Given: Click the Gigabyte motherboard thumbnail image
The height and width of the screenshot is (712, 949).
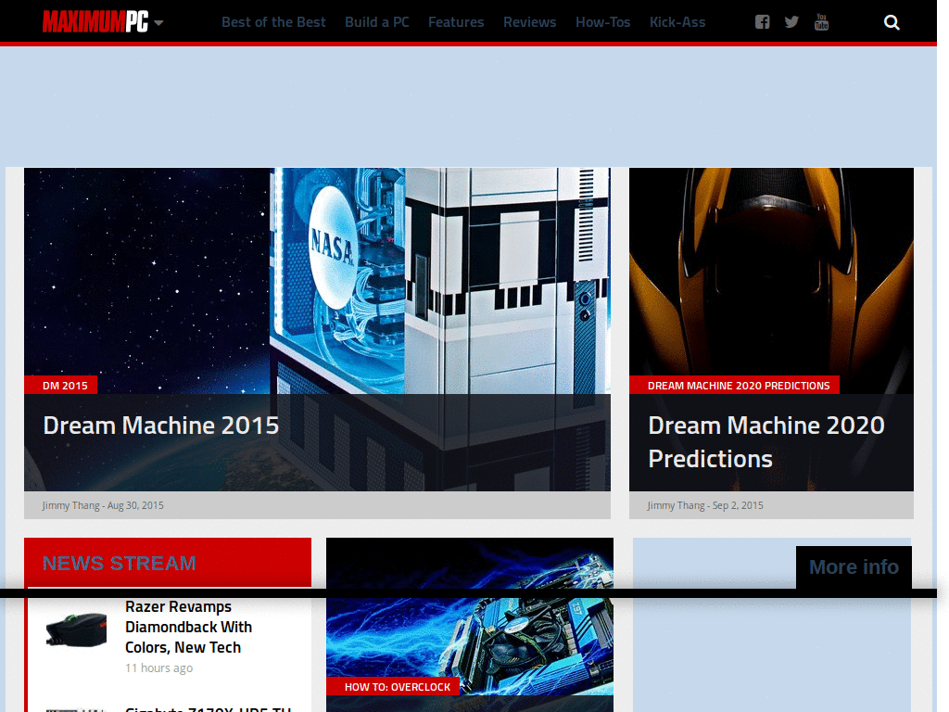Looking at the screenshot, I should point(74,707).
